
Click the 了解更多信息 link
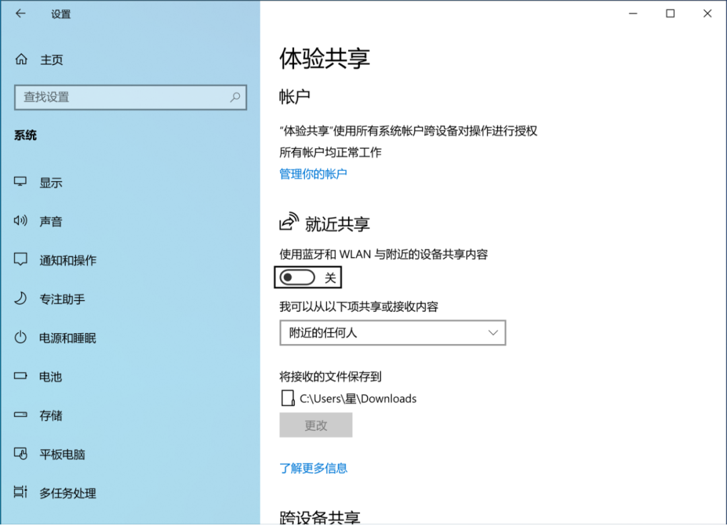coord(313,468)
